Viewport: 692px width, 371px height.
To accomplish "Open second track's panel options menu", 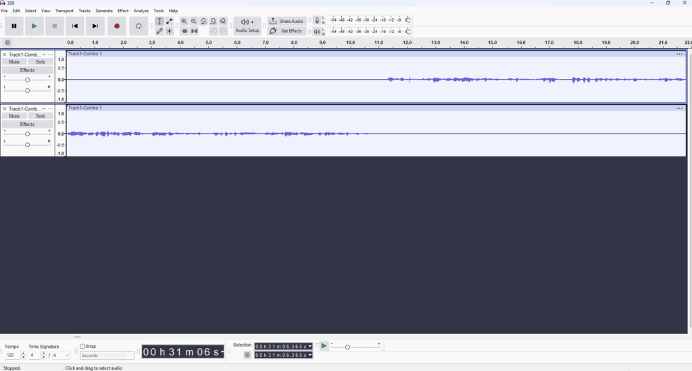I will pos(50,109).
